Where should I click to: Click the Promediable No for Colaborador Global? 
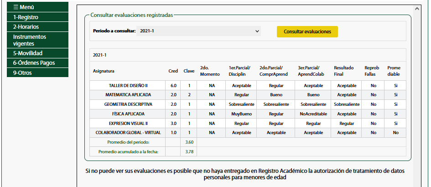tap(395, 133)
